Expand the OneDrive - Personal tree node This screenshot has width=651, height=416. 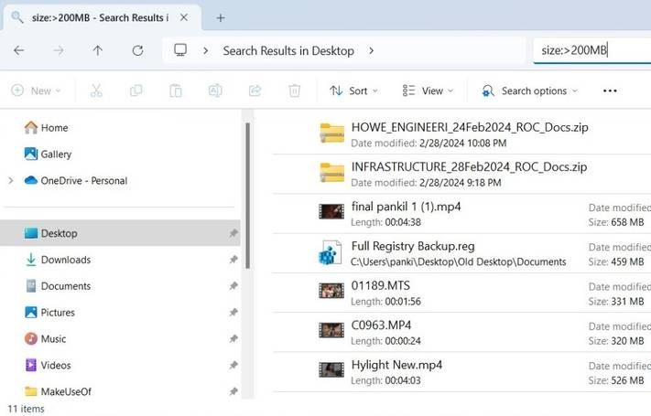pyautogui.click(x=10, y=181)
